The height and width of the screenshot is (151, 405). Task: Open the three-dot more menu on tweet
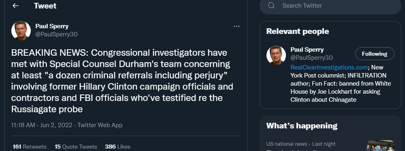[x=237, y=26]
